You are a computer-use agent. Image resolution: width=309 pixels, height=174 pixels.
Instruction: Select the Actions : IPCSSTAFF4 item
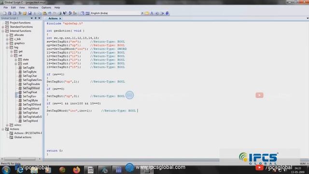[28, 133]
